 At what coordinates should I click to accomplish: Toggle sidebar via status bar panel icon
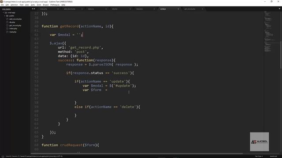tap(3, 156)
